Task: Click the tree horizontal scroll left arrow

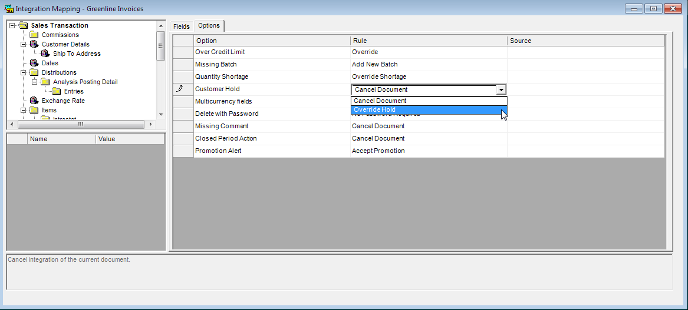Action: pyautogui.click(x=12, y=124)
